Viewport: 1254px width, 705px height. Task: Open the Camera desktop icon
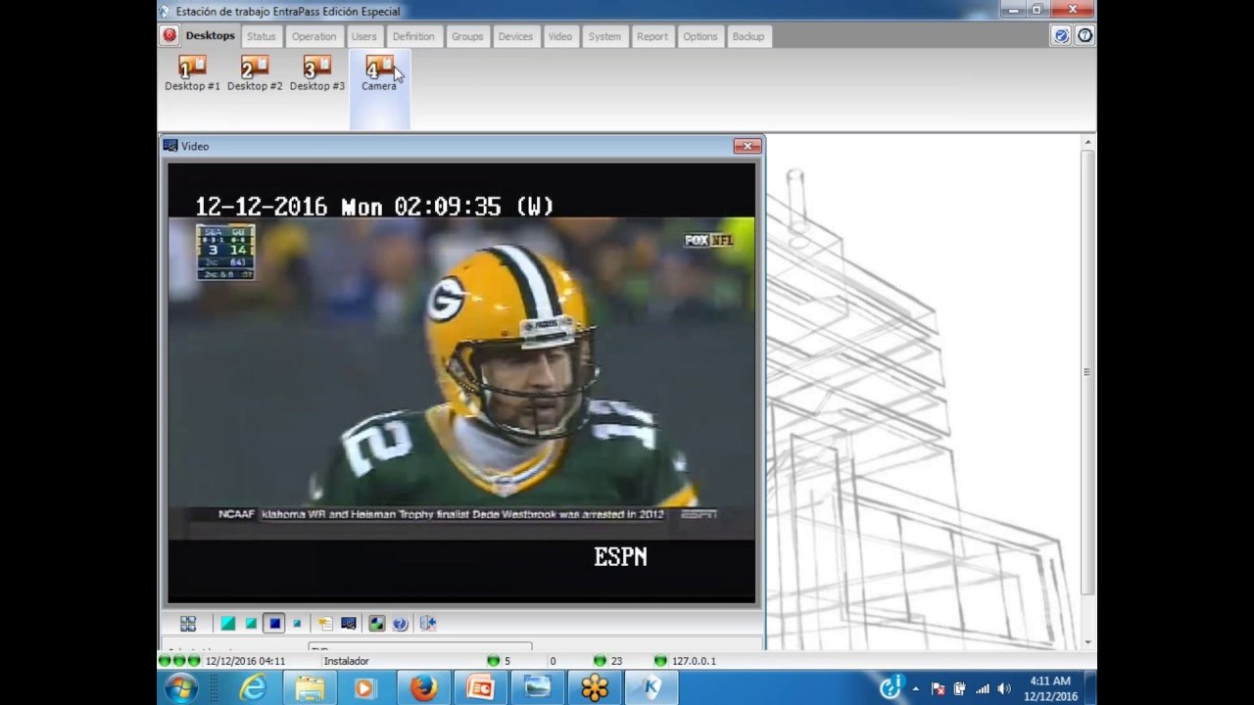coord(379,73)
